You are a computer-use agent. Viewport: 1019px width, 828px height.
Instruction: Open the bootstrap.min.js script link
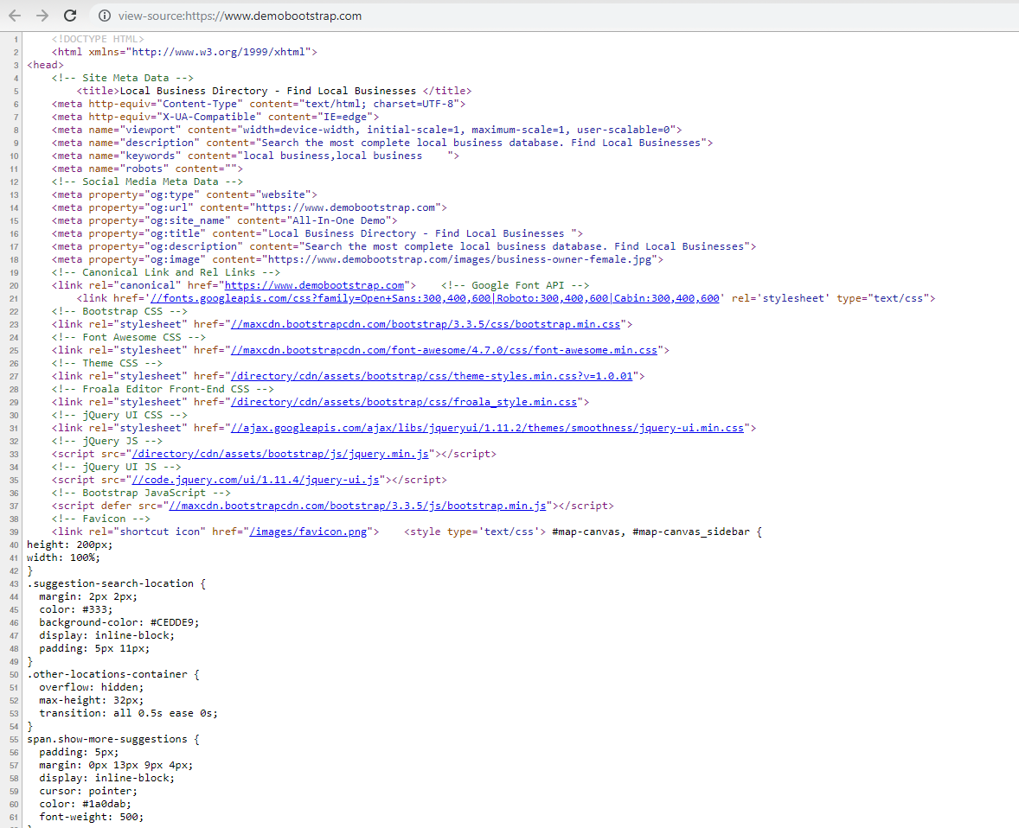click(x=358, y=506)
